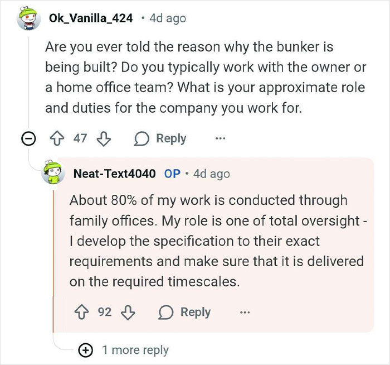Viewport: 390px width, 365px height.
Task: Click Neat-Text4040's 4d ago timestamp
Action: [x=212, y=174]
